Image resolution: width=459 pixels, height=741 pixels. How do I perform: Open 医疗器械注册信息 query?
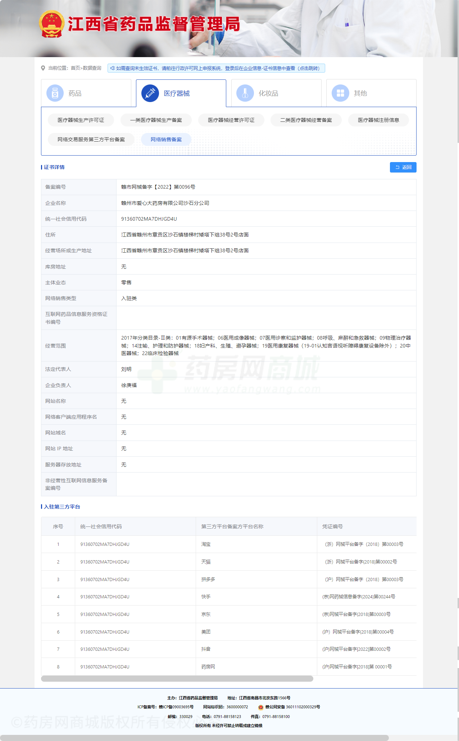tap(378, 120)
